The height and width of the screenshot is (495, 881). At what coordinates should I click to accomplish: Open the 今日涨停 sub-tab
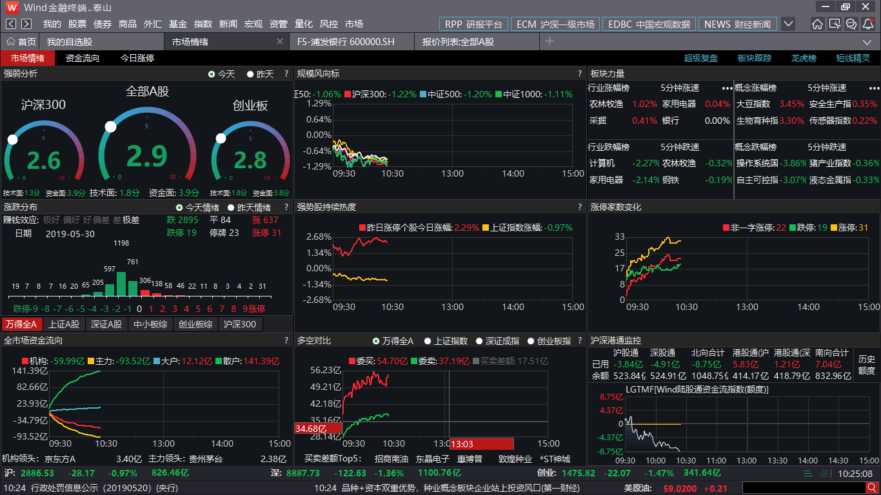click(x=137, y=58)
